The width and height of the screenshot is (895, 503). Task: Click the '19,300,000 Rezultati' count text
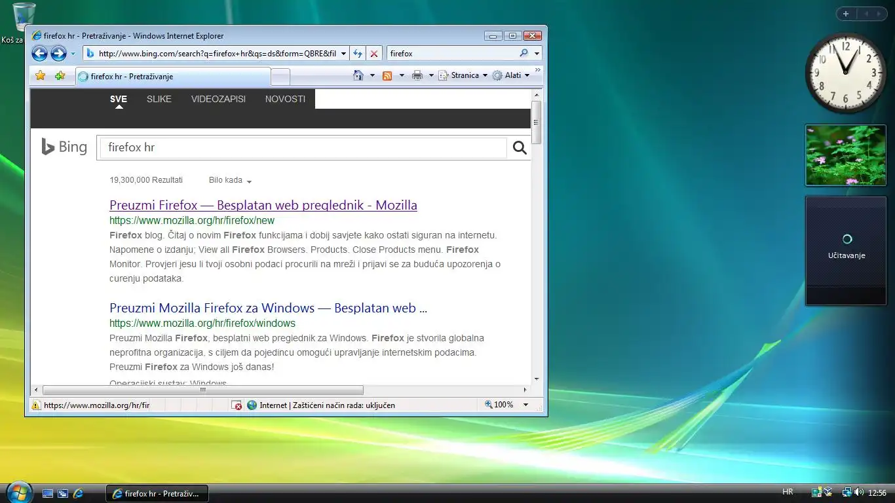click(x=146, y=180)
